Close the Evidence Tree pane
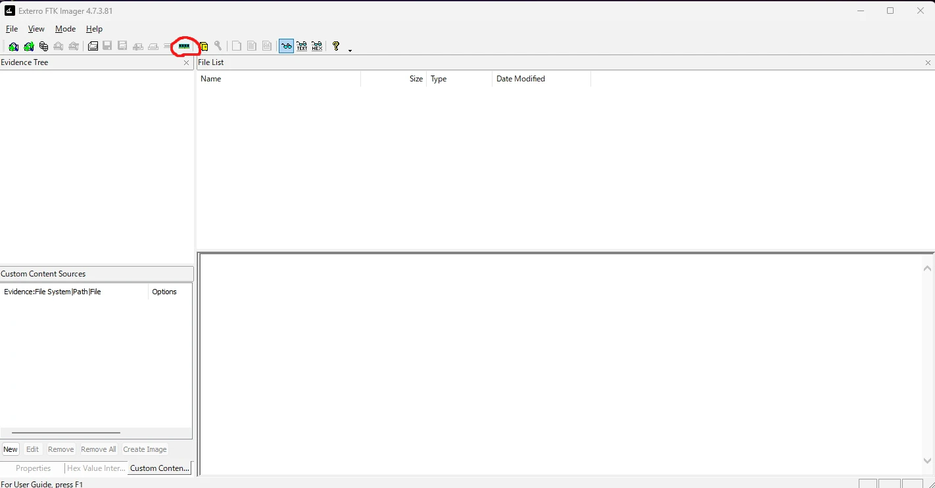 [186, 63]
